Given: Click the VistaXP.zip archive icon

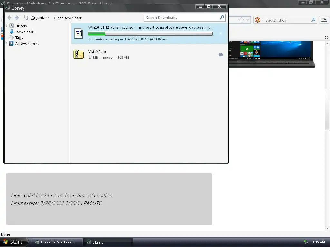Looking at the screenshot, I should 79,54.
